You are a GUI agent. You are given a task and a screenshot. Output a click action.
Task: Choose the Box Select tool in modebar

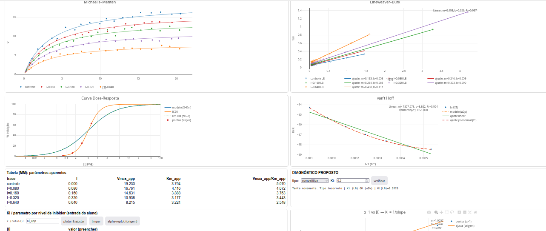click(447, 212)
